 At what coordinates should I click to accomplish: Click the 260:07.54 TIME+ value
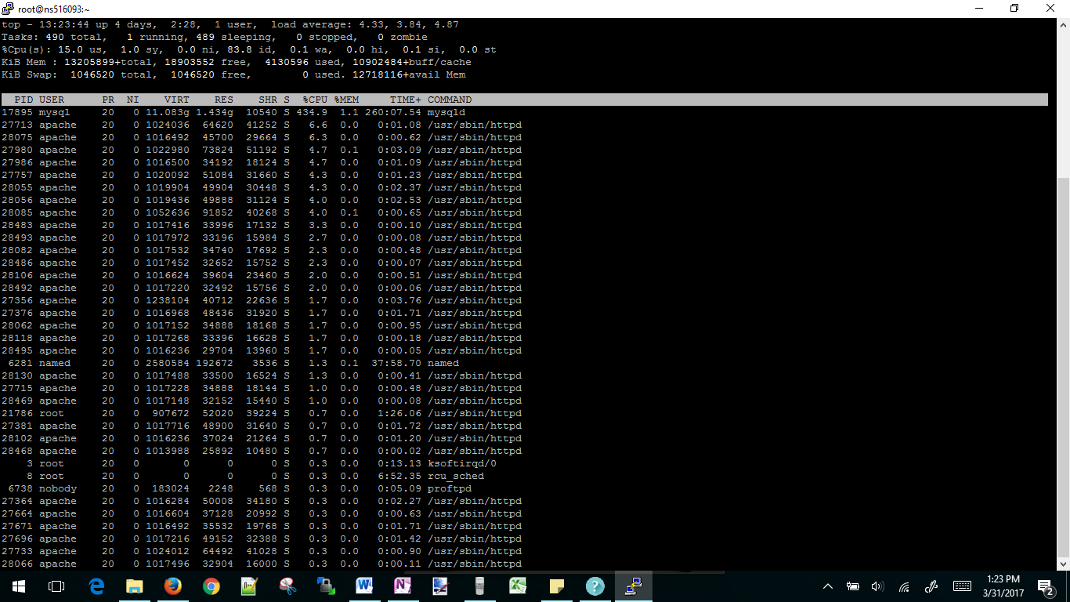coord(393,112)
